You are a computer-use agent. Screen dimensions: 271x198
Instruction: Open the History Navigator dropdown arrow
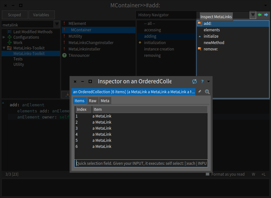253,15
